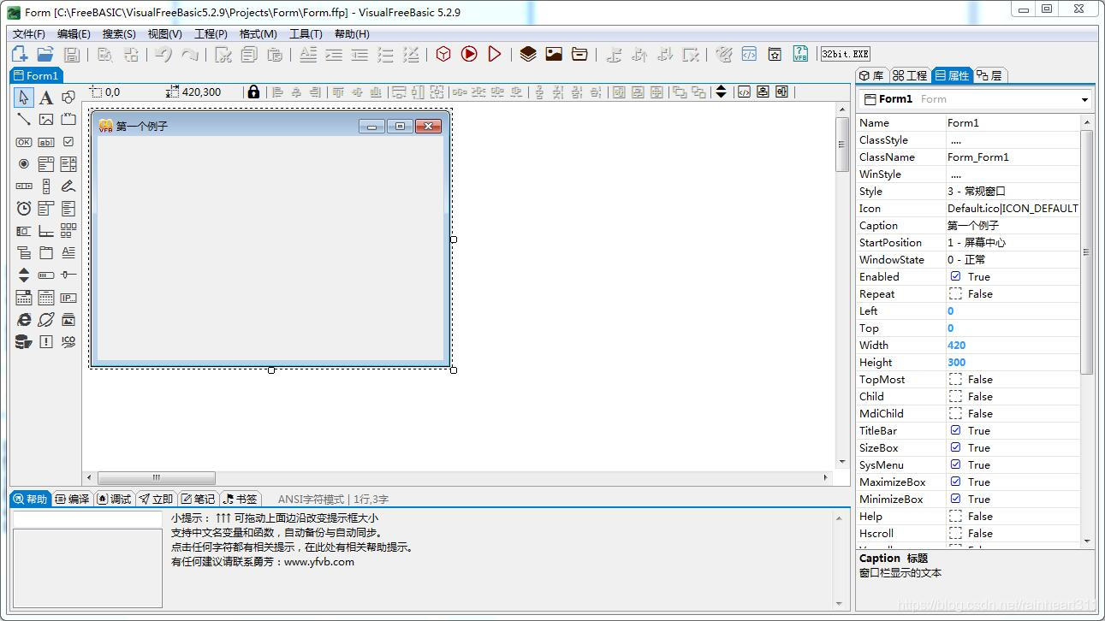Switch to the 库 library tab
The width and height of the screenshot is (1105, 621).
click(872, 75)
